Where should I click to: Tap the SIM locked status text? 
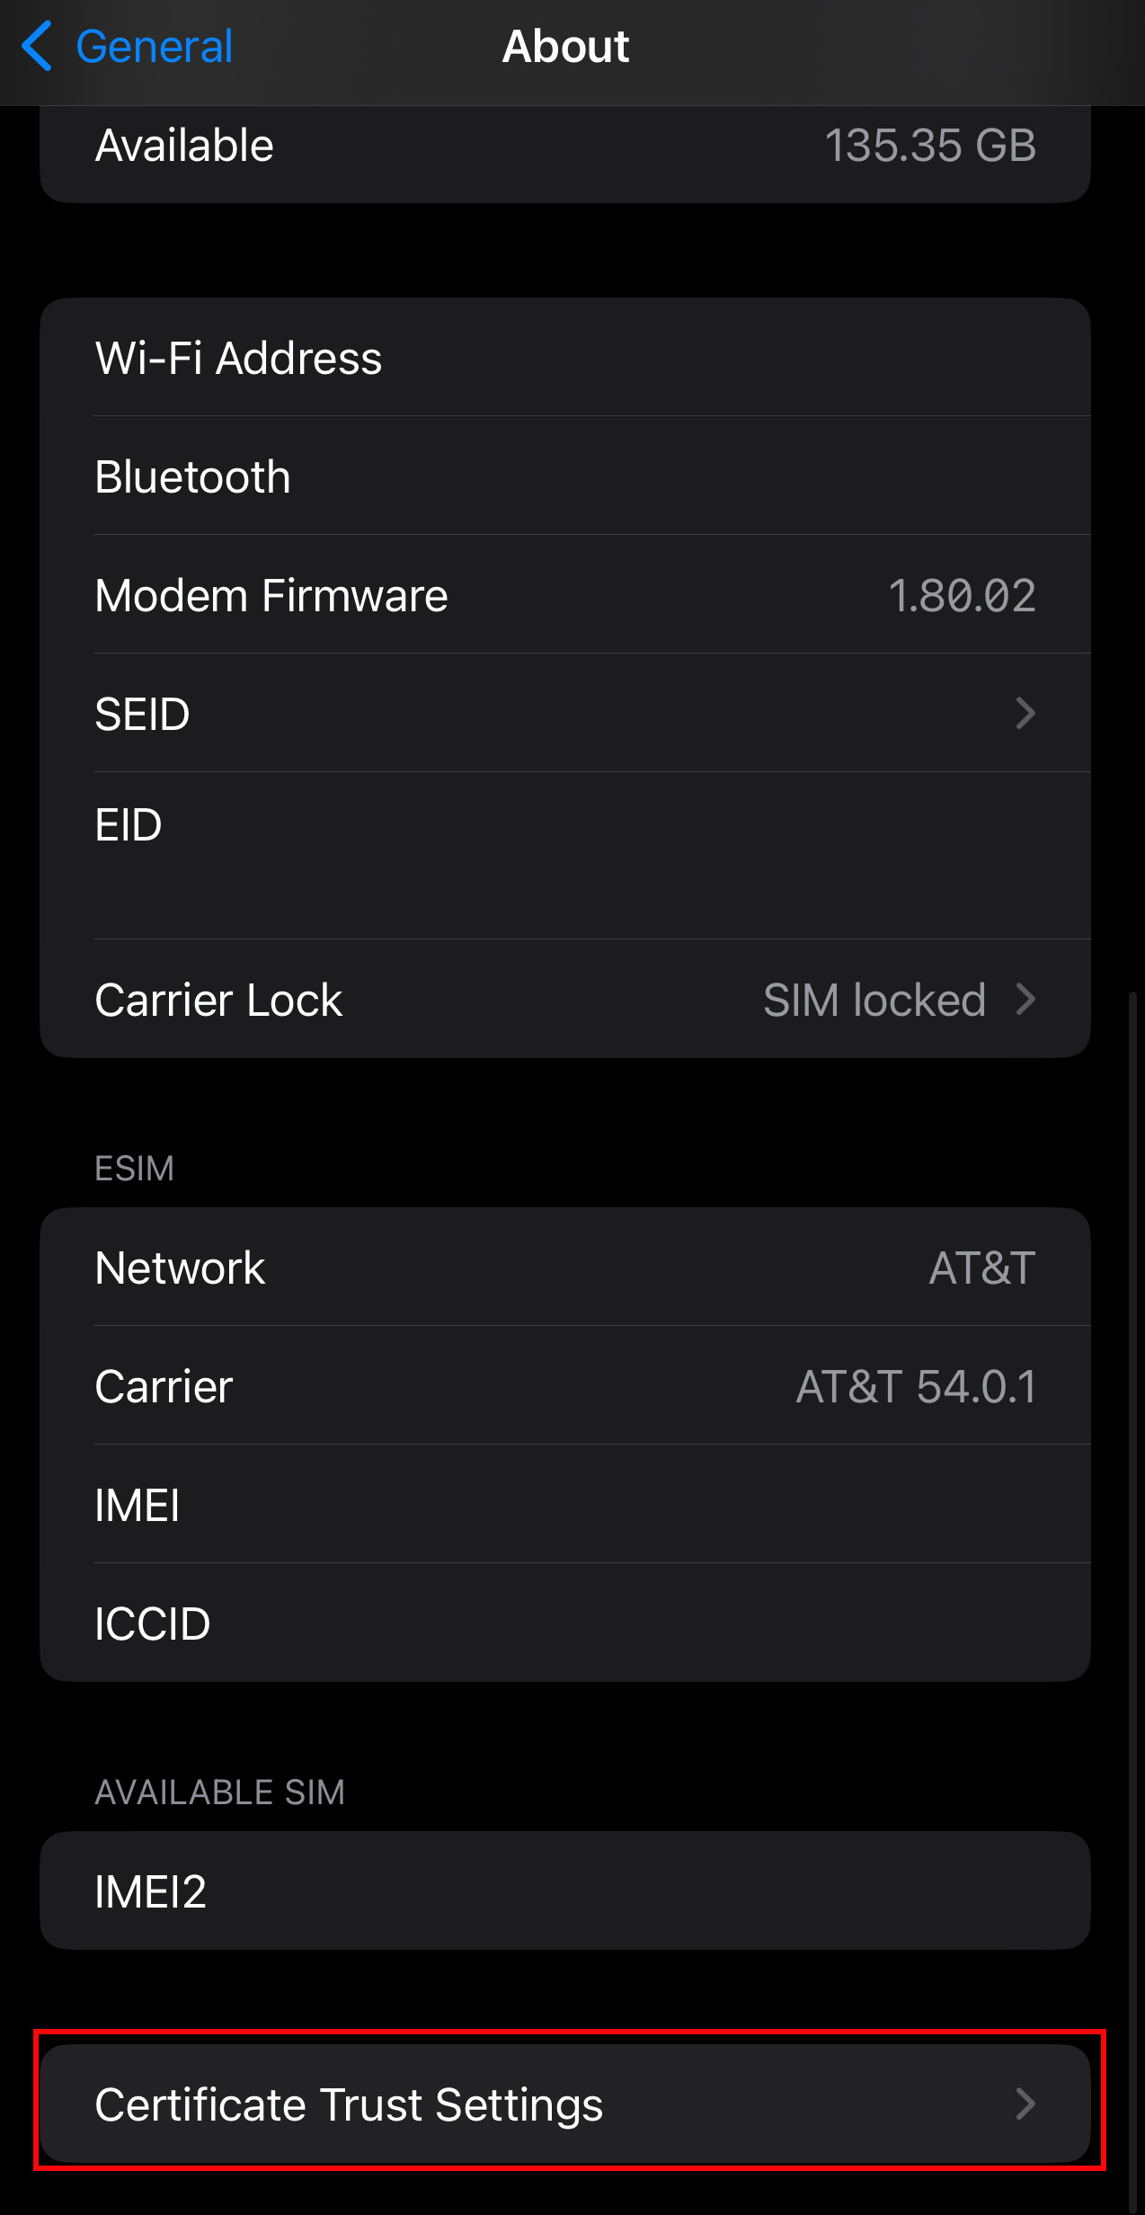click(874, 1000)
